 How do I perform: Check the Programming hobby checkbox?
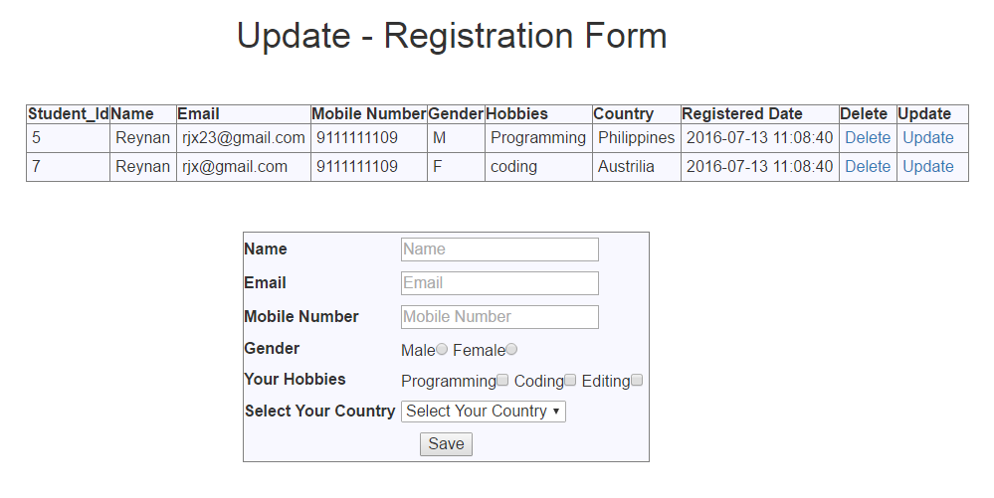(x=502, y=381)
